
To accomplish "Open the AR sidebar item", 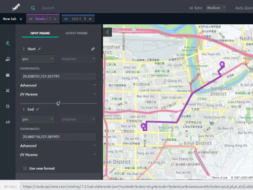I will tap(8, 122).
